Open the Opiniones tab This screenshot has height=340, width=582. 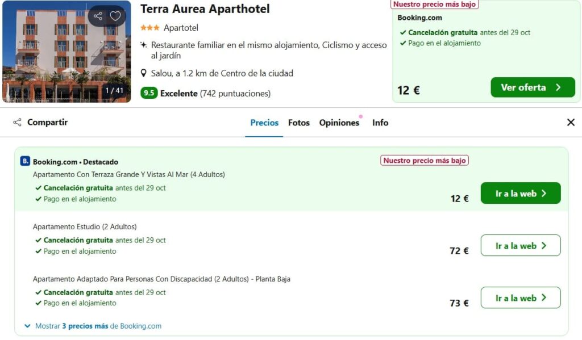(x=339, y=123)
